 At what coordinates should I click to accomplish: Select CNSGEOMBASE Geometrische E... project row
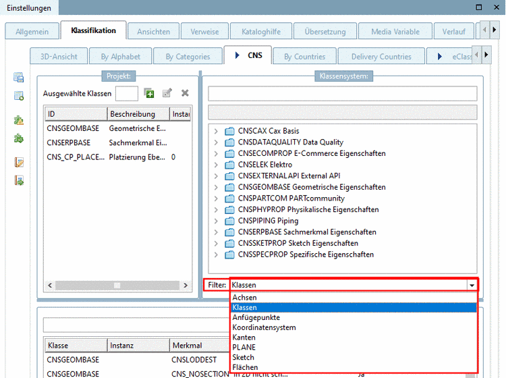point(117,128)
